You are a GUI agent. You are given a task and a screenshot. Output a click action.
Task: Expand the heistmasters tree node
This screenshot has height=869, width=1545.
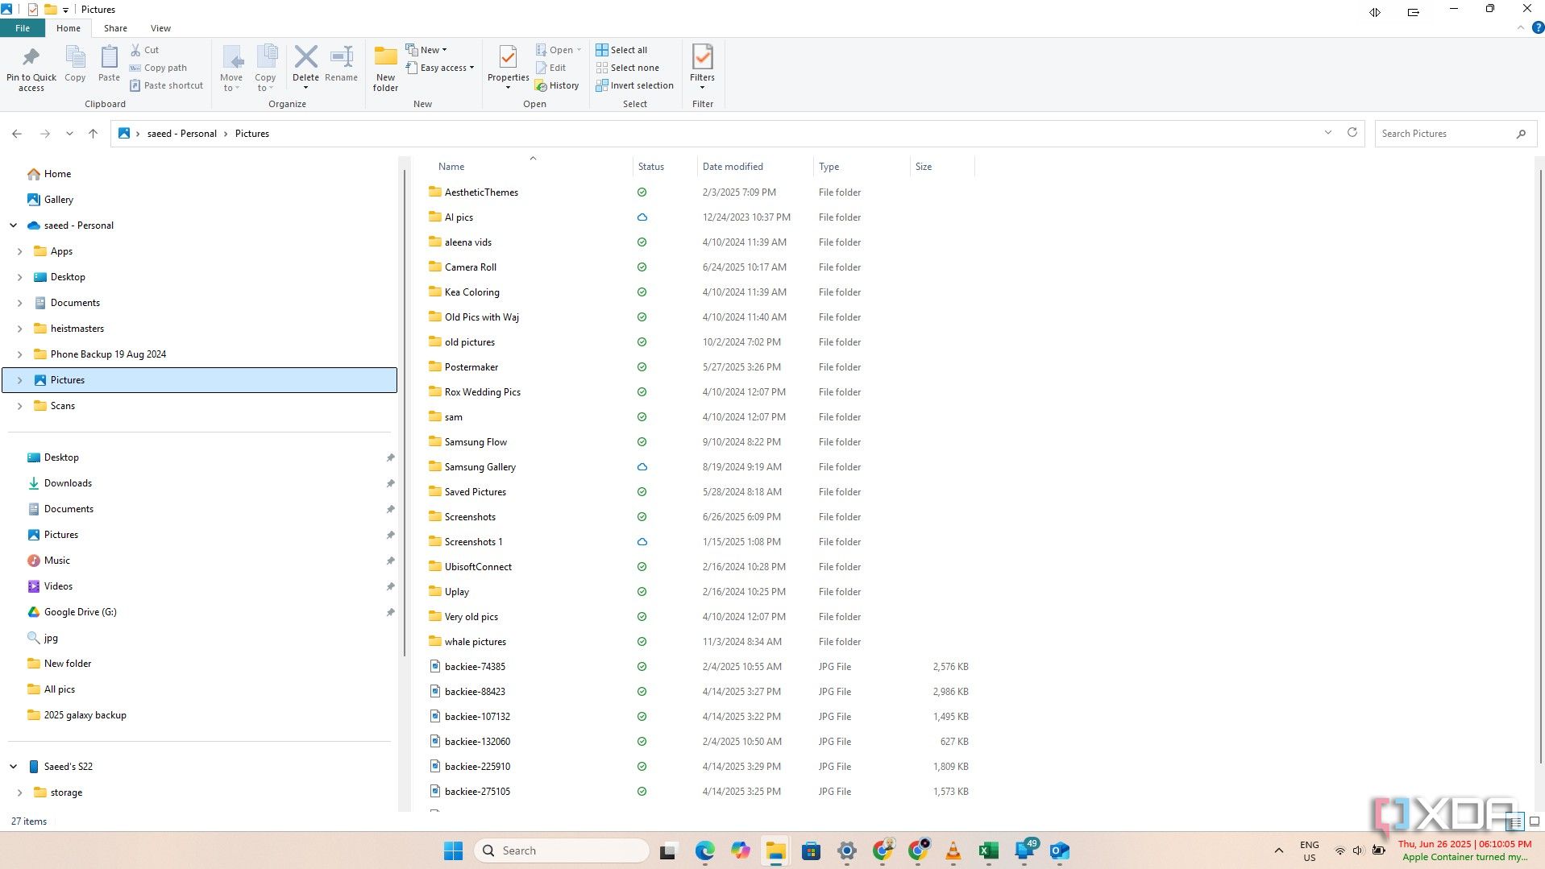click(x=20, y=329)
